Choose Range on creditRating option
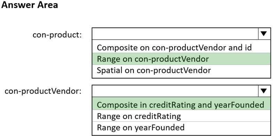 [181, 116]
